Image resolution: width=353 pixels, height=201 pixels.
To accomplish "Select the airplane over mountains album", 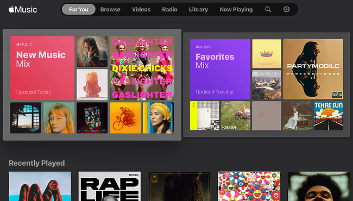I will pos(267,85).
